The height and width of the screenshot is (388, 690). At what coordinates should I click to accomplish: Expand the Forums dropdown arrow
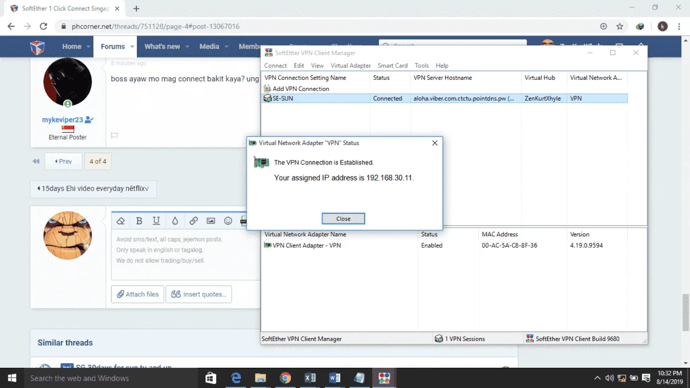point(132,47)
